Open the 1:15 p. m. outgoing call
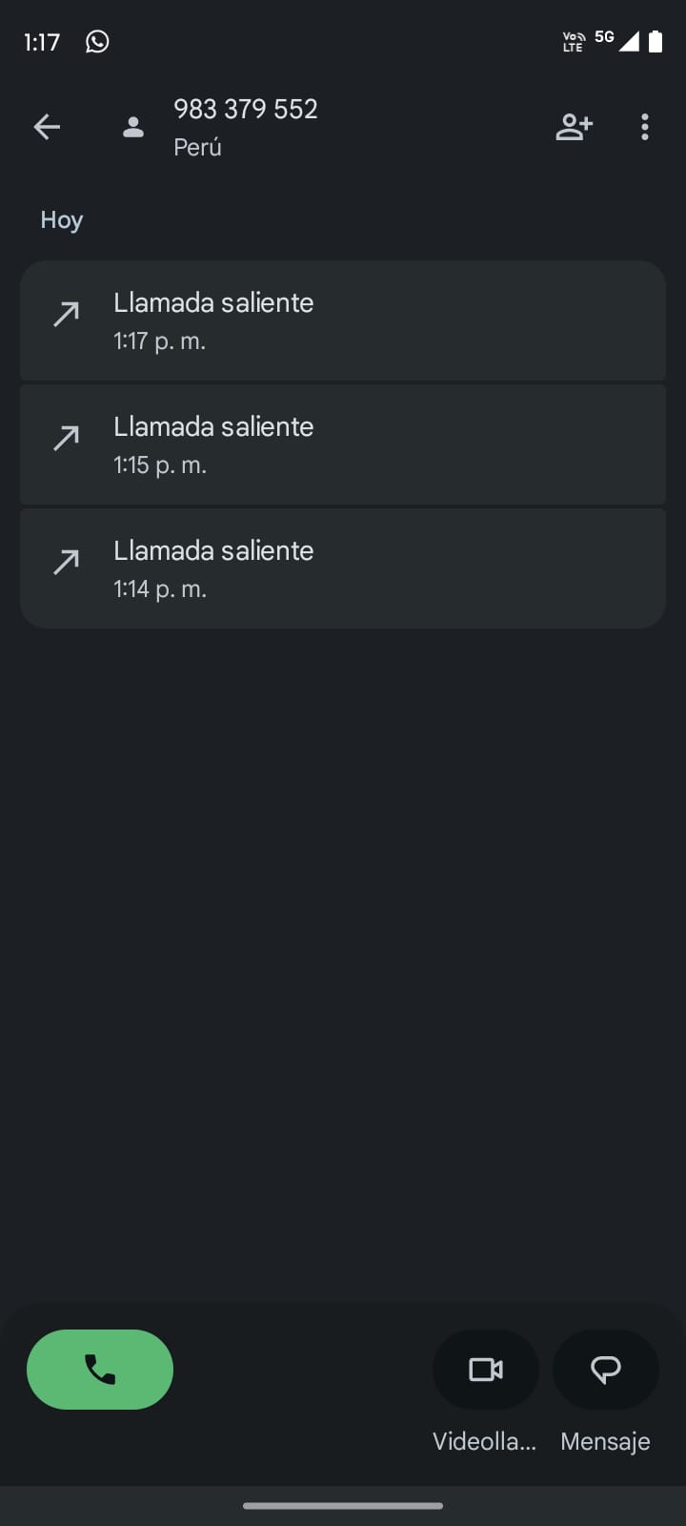 click(343, 444)
